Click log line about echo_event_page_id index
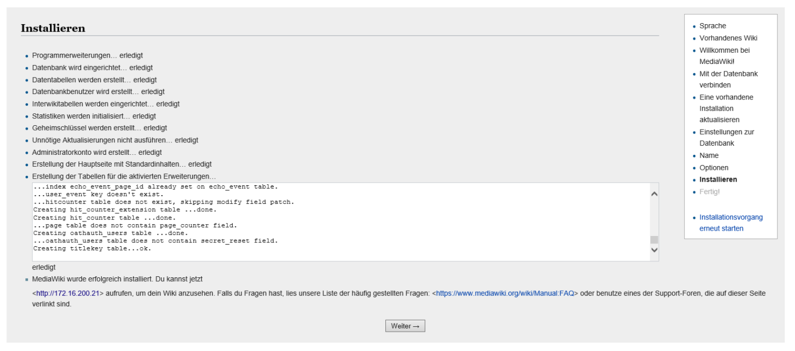This screenshot has height=351, width=795. (156, 187)
